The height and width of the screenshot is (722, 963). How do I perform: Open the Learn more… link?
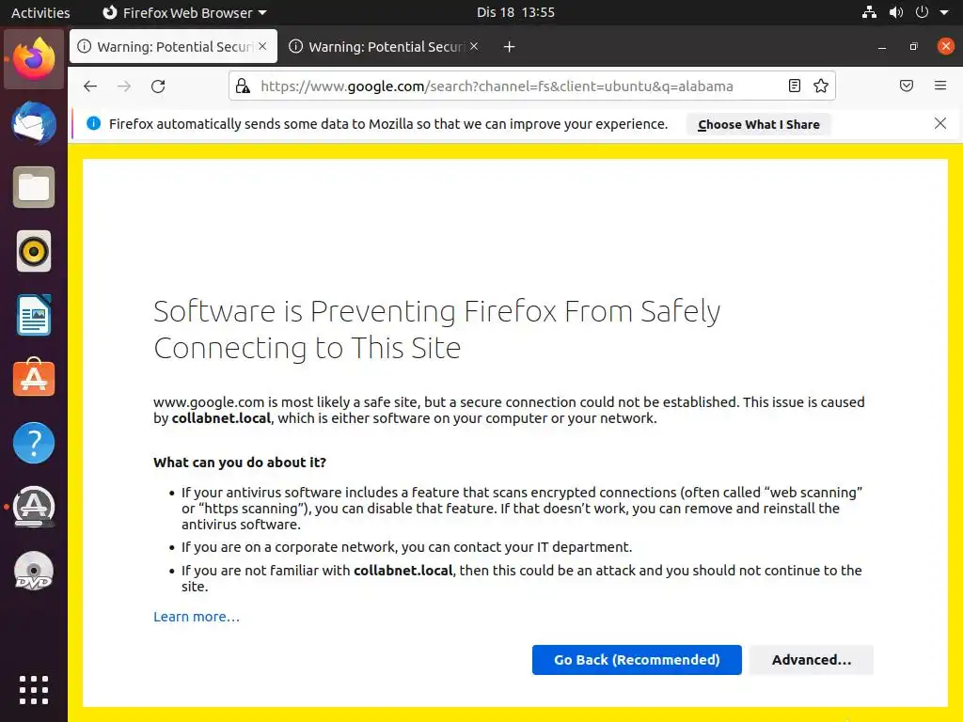197,617
